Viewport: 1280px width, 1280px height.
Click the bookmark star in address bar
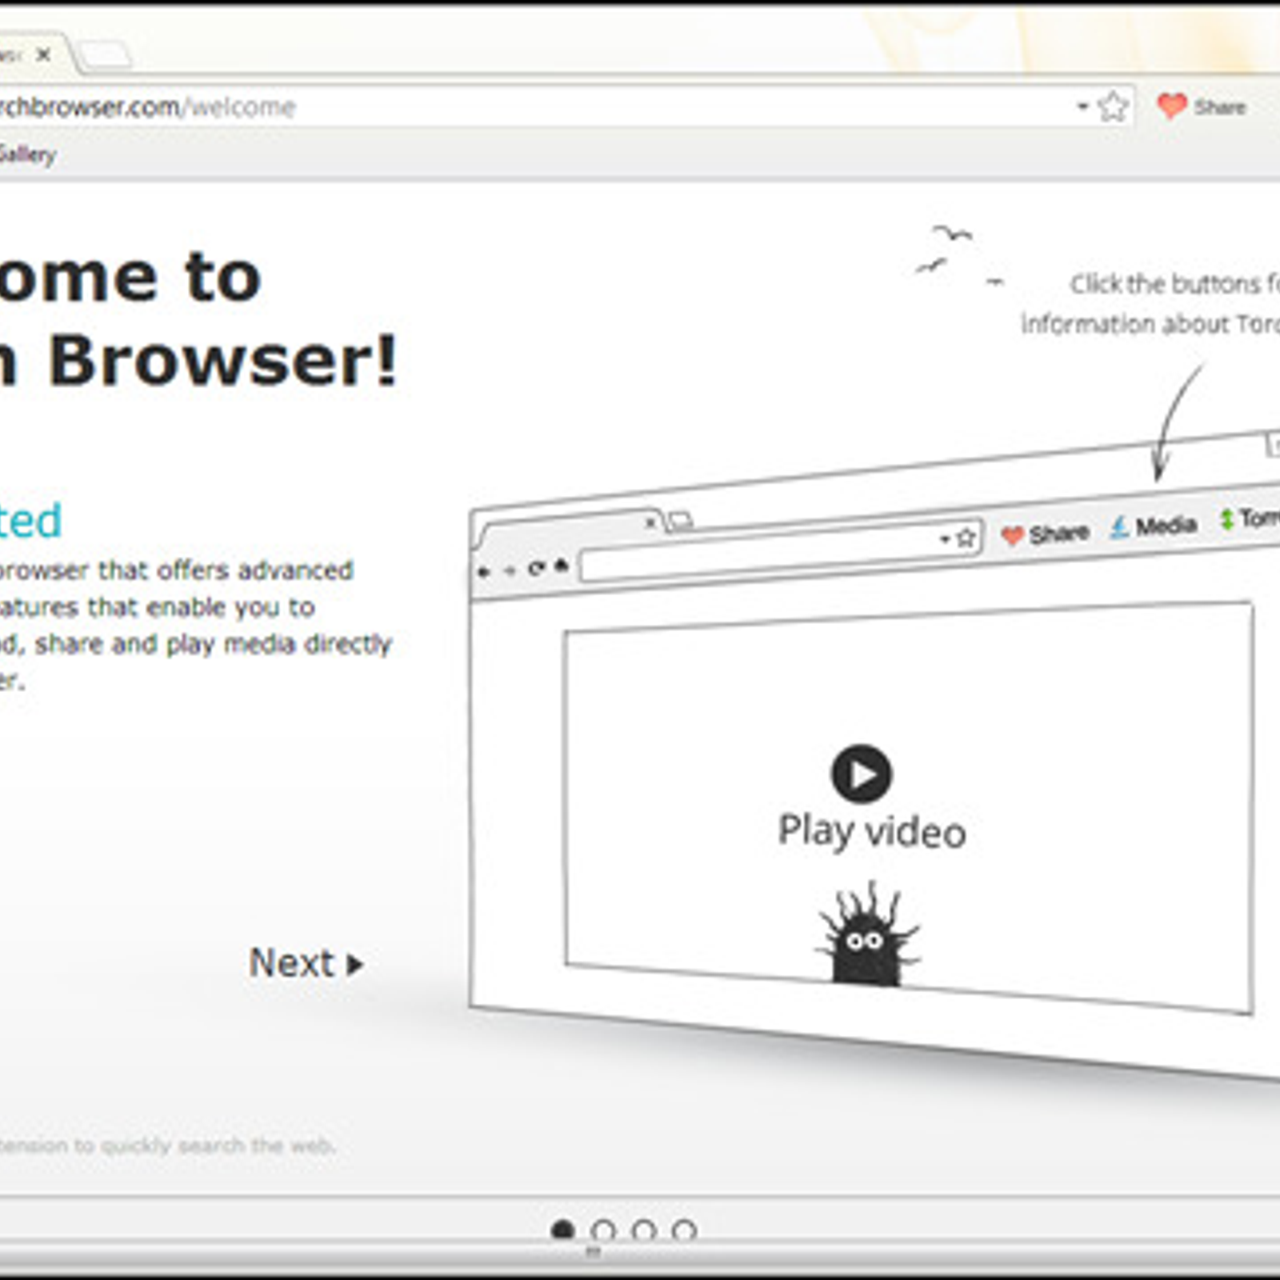coord(1113,106)
